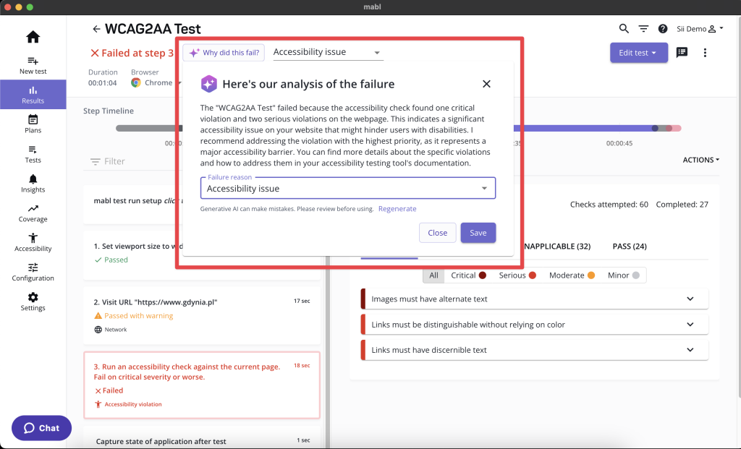Switch to the PASS (24) tab
741x449 pixels.
[630, 246]
